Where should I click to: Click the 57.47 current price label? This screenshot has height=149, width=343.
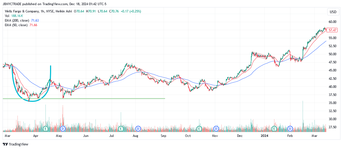pyautogui.click(x=333, y=30)
